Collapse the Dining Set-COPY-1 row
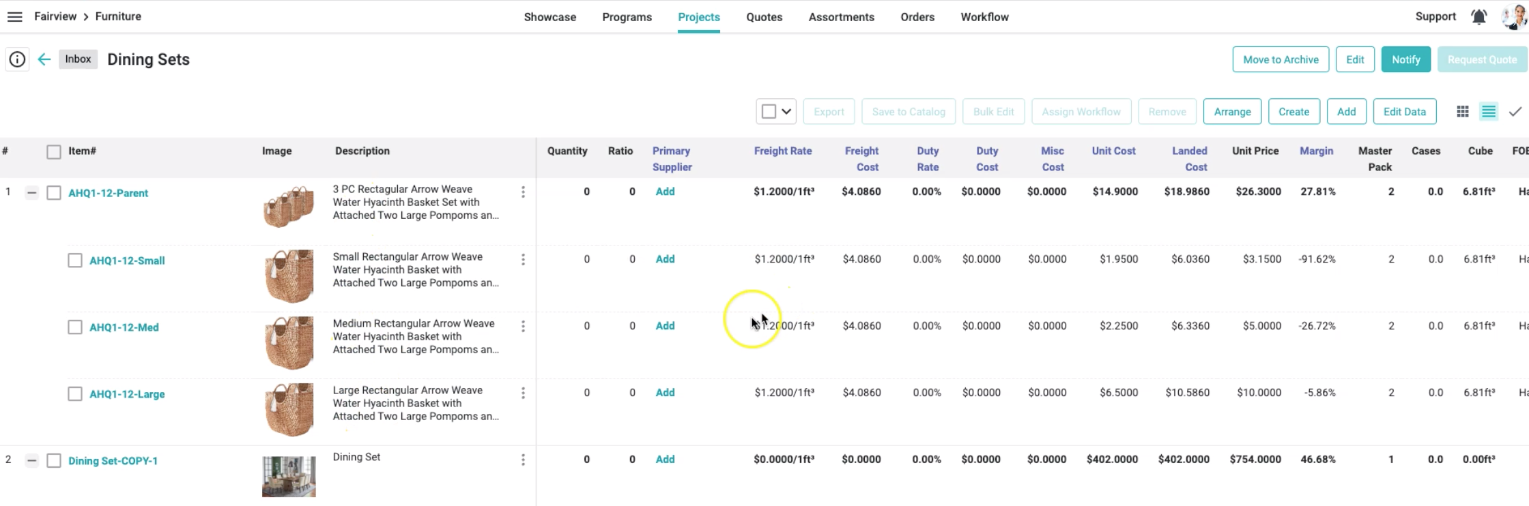This screenshot has height=506, width=1529. [x=31, y=461]
